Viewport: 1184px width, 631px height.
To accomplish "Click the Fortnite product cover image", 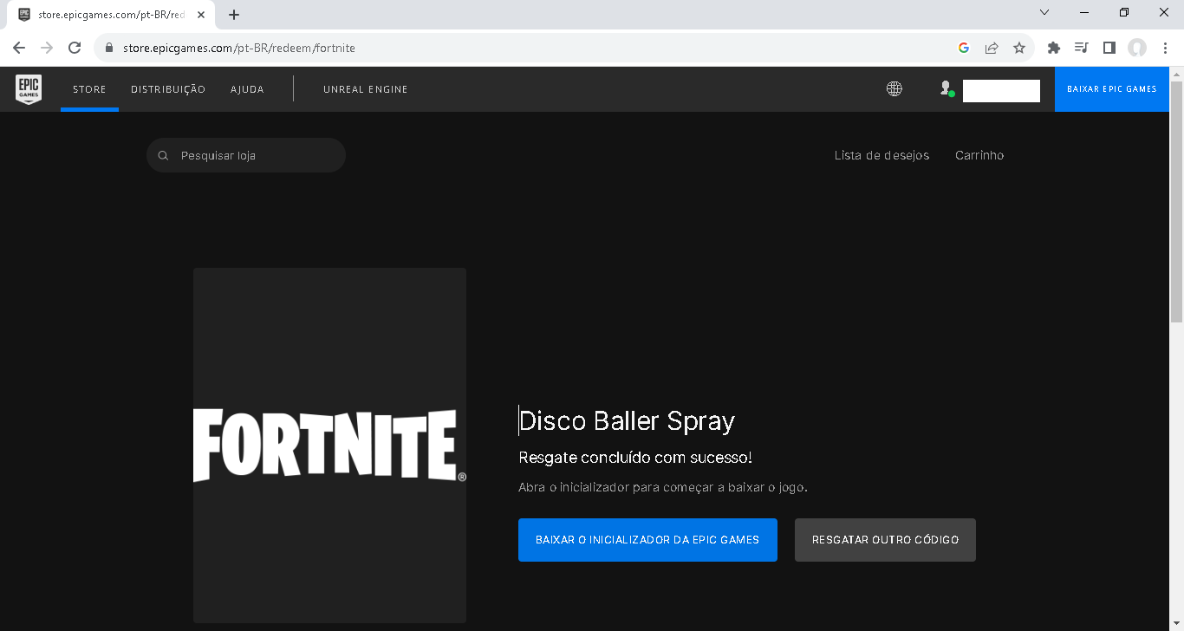I will tap(329, 446).
